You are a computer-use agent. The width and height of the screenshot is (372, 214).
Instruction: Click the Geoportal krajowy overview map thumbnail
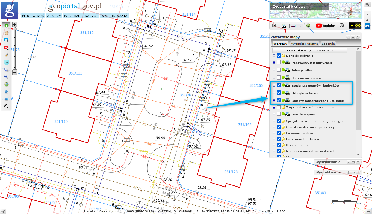tap(316, 11)
